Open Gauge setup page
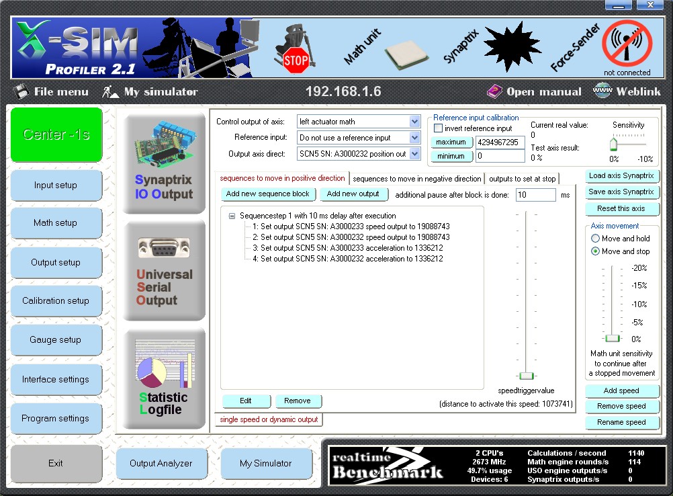Image resolution: width=673 pixels, height=496 pixels. [x=56, y=339]
